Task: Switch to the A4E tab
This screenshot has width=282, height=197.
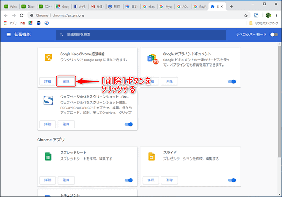Action: point(80,7)
